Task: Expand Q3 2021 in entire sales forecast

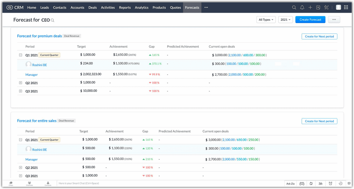Action: click(20, 176)
